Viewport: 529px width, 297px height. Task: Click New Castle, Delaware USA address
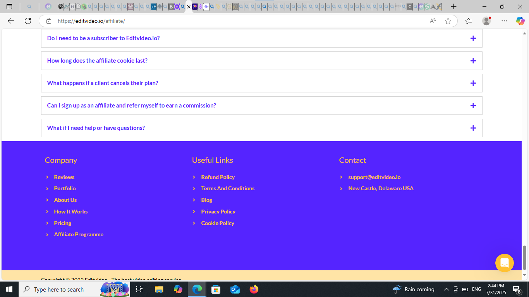381,188
